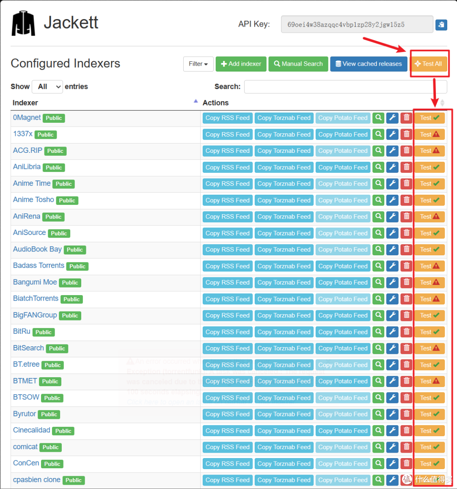Sort using the last column arrows
The width and height of the screenshot is (457, 489).
coord(442,102)
